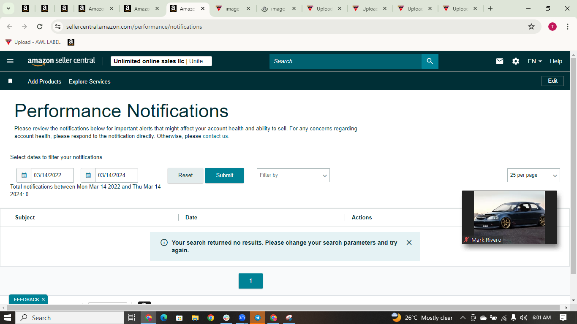Viewport: 577px width, 324px height.
Task: Select page 1 in pagination
Action: (x=250, y=281)
